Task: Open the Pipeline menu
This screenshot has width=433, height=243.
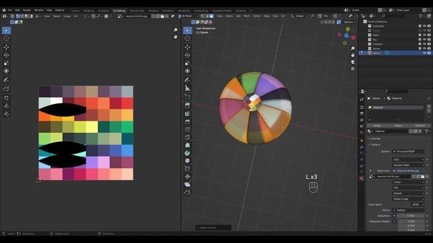Action: [x=60, y=10]
